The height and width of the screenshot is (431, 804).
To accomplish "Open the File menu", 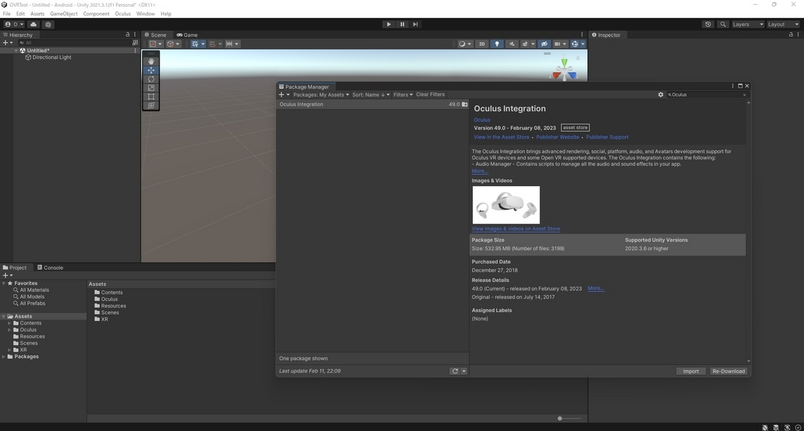I will point(7,13).
